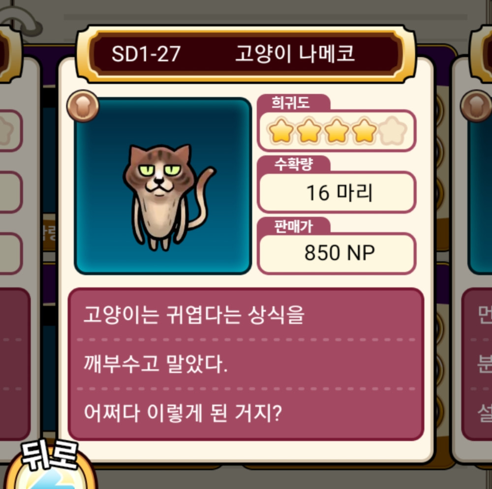The height and width of the screenshot is (489, 492).
Task: Click the bronze mushroom medal on the cat card
Action: click(x=83, y=106)
